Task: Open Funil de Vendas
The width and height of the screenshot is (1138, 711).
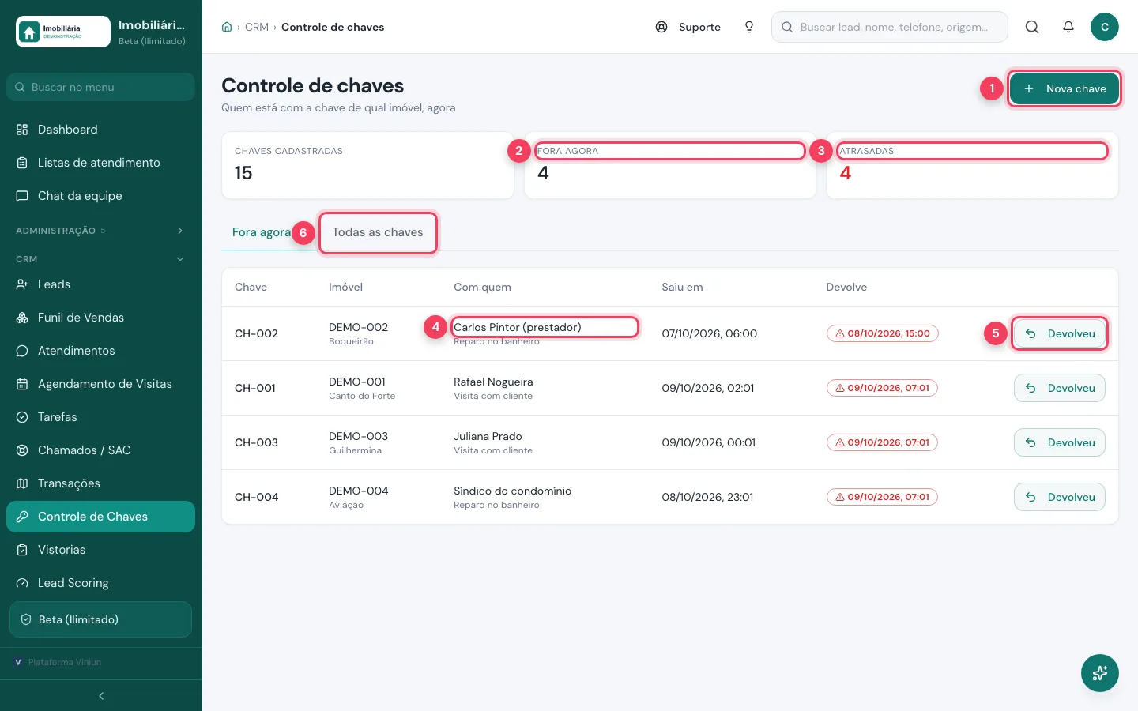Action: 100,318
